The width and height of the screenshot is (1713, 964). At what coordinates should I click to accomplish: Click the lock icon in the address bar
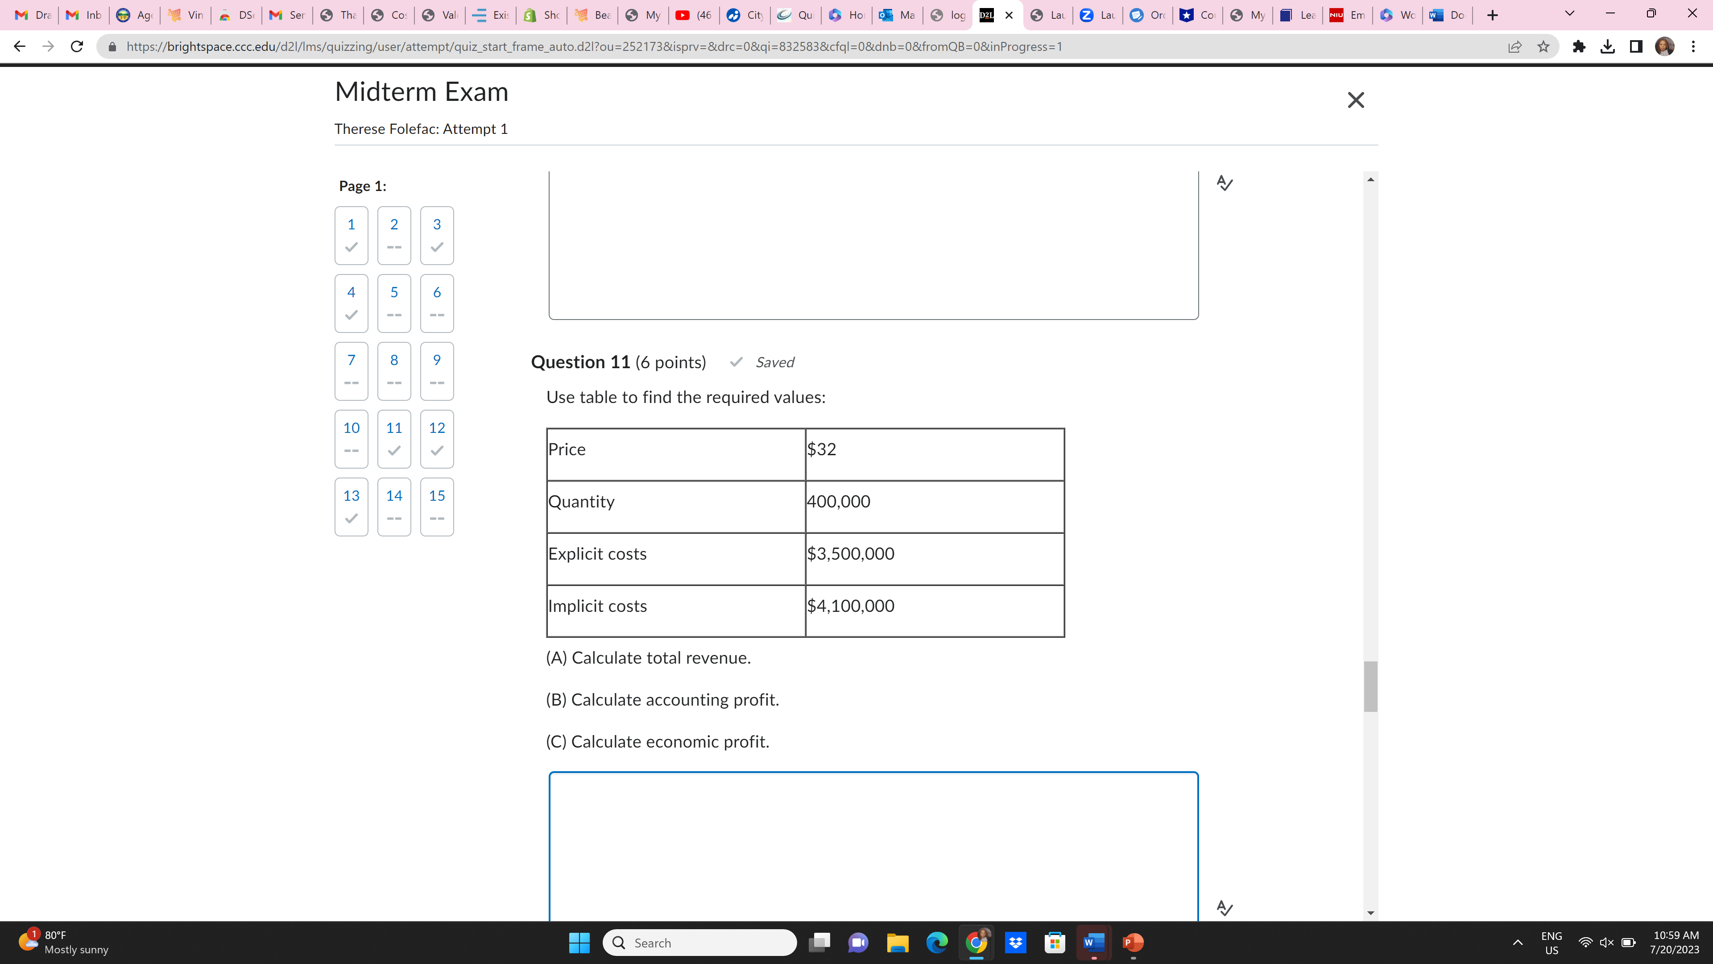tap(112, 46)
